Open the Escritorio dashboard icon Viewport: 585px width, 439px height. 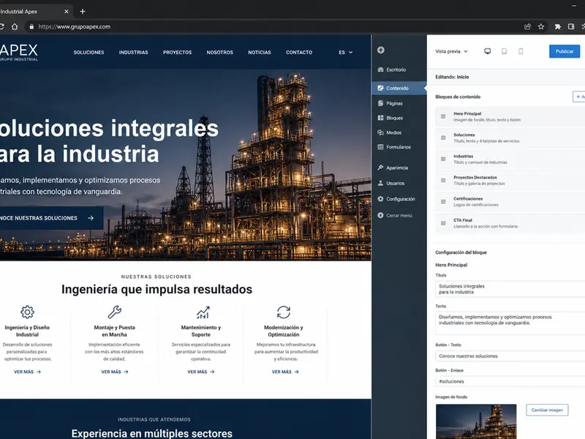380,70
